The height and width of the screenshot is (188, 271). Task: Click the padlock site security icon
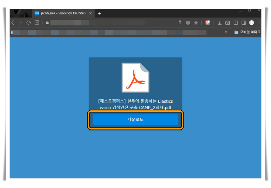47,22
